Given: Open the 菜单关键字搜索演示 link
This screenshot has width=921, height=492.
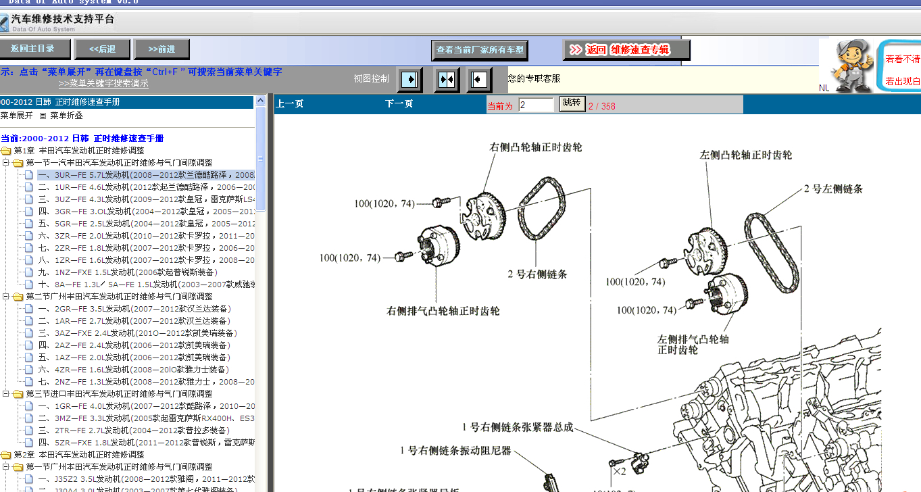Looking at the screenshot, I should pyautogui.click(x=103, y=84).
